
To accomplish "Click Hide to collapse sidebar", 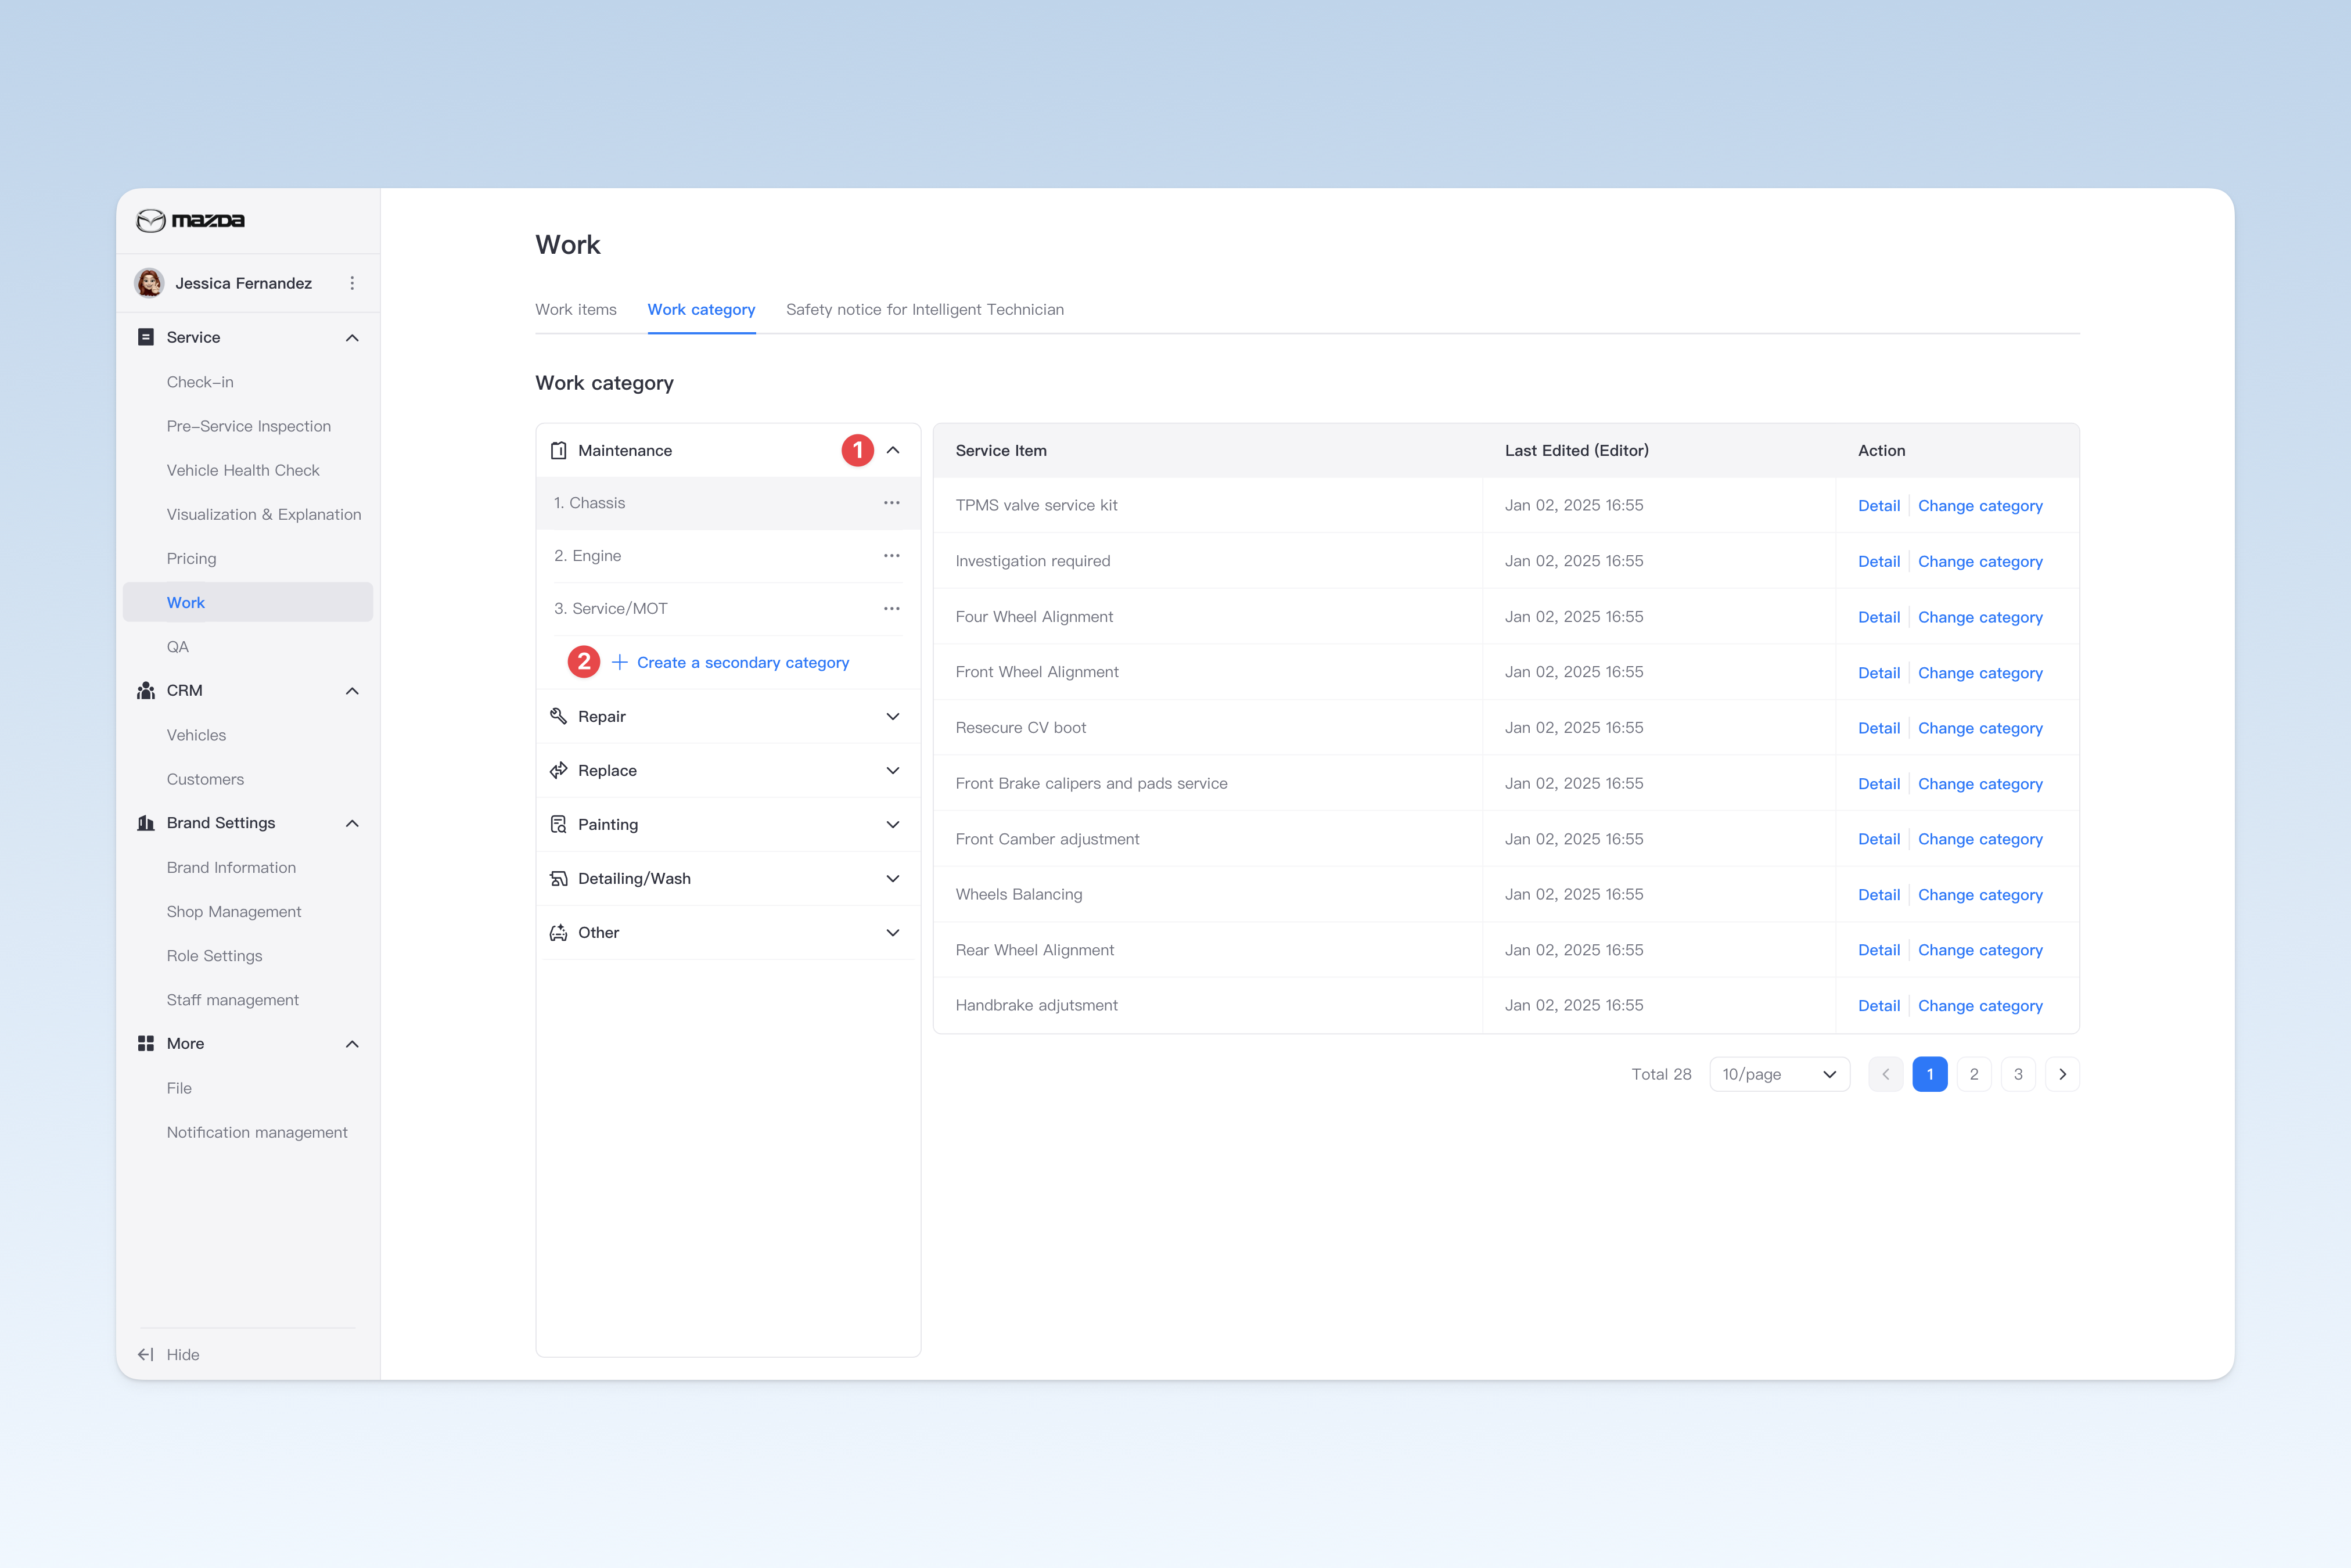I will [183, 1354].
